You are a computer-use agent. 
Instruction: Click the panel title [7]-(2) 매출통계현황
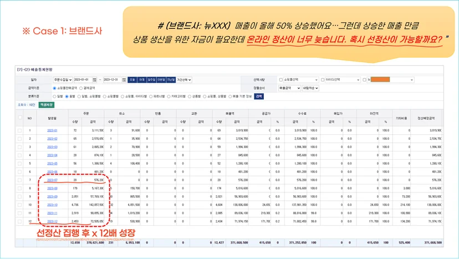pyautogui.click(x=34, y=69)
